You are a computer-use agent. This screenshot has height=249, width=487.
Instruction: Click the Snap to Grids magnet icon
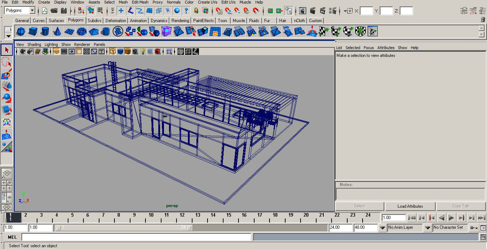tap(219, 10)
